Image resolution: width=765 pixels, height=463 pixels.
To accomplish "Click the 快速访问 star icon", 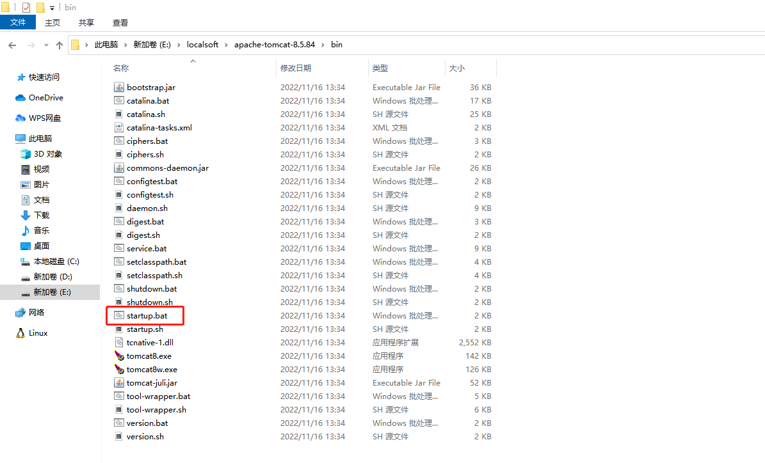I will click(21, 77).
